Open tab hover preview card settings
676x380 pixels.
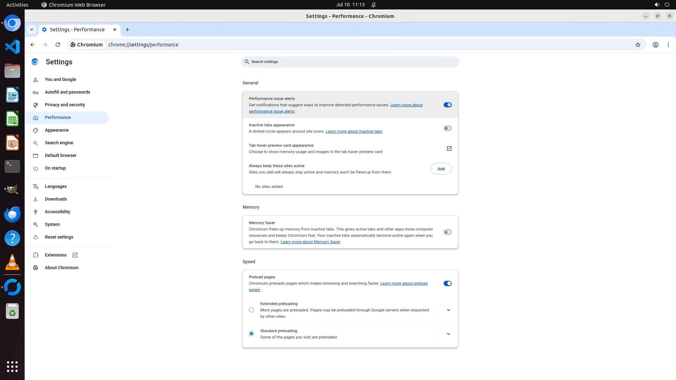coord(449,148)
